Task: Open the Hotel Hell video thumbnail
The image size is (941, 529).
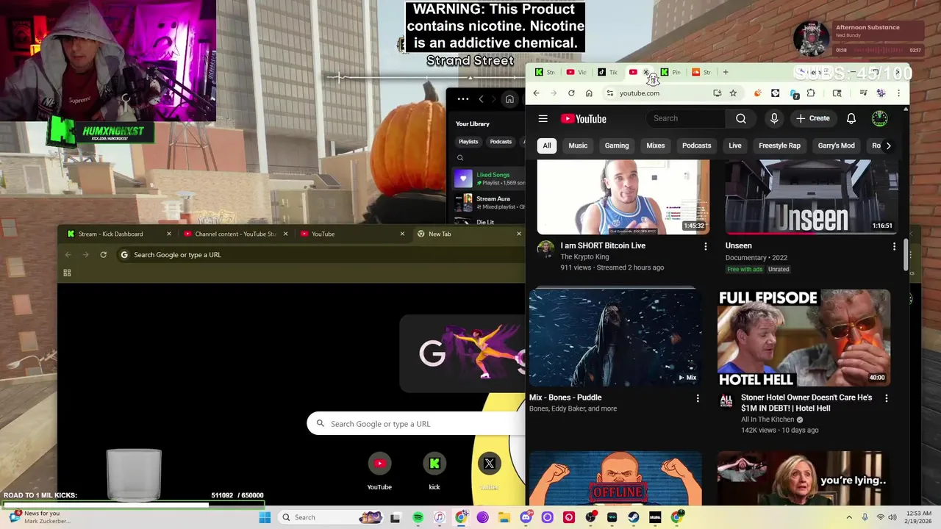Action: (804, 338)
